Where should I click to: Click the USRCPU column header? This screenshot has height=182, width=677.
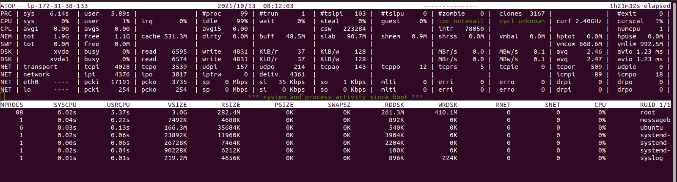(118, 105)
